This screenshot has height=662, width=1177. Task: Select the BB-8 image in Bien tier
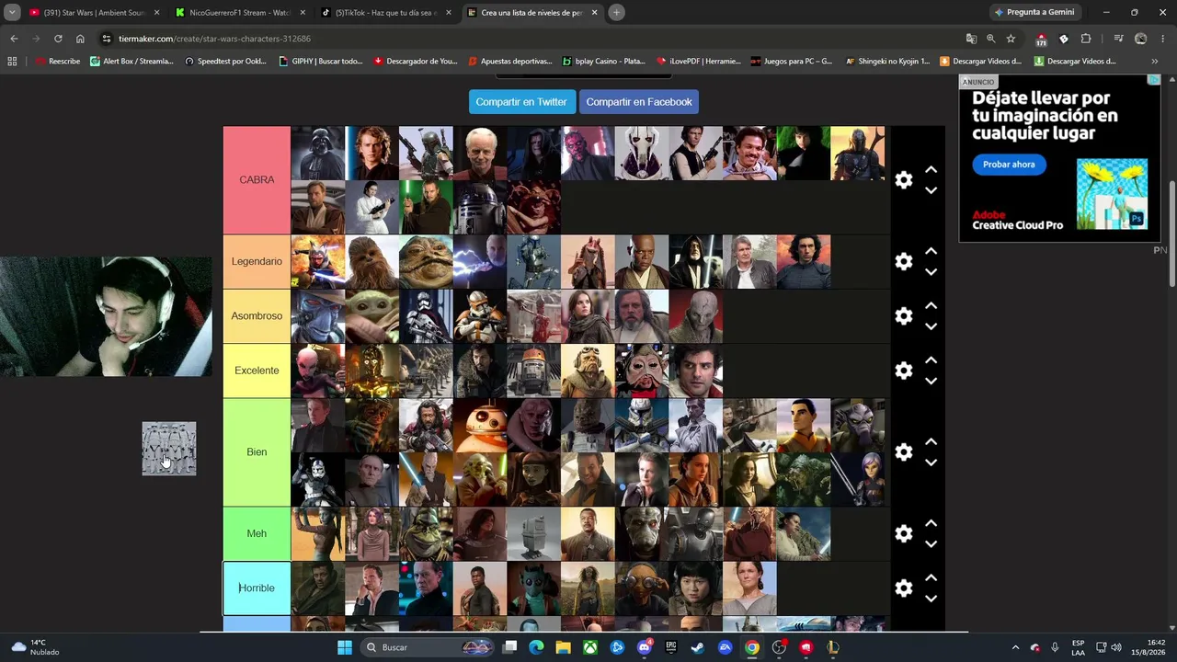point(480,425)
